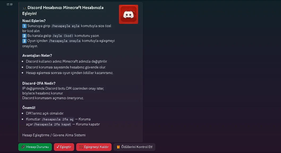Click the bullet about "ödüller kazanırsınız"
Screen dimensions: 281x153
pyautogui.click(x=70, y=73)
